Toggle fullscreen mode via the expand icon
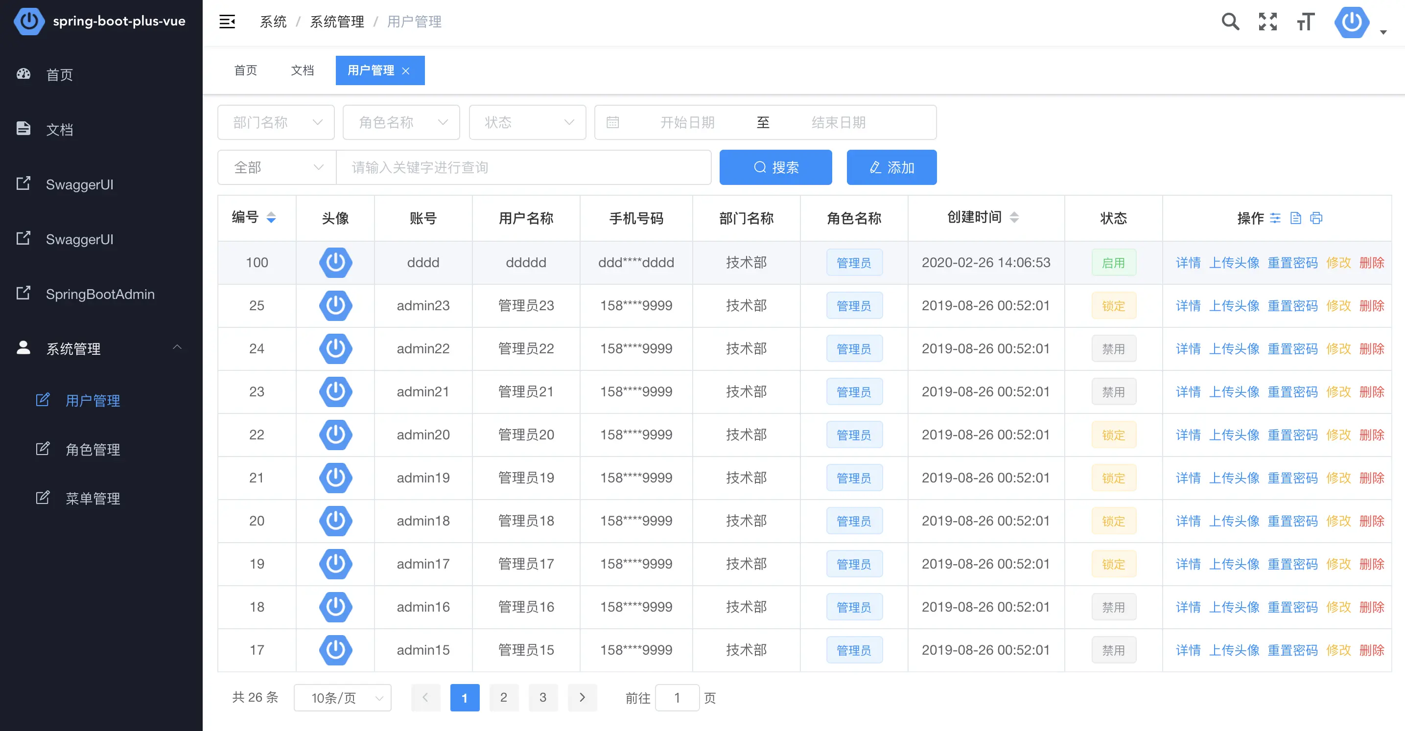 pos(1267,22)
